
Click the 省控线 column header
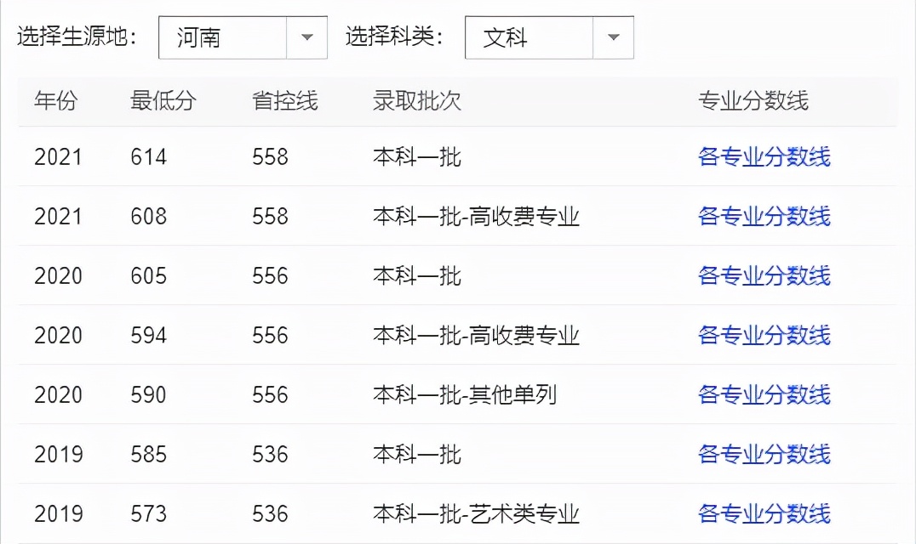(x=285, y=101)
